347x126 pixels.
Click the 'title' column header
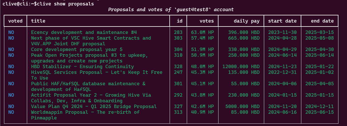point(38,21)
